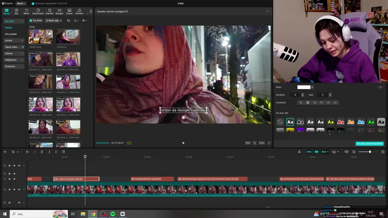Open the media sort dropdown
Image resolution: width=388 pixels, height=218 pixels.
[76, 21]
